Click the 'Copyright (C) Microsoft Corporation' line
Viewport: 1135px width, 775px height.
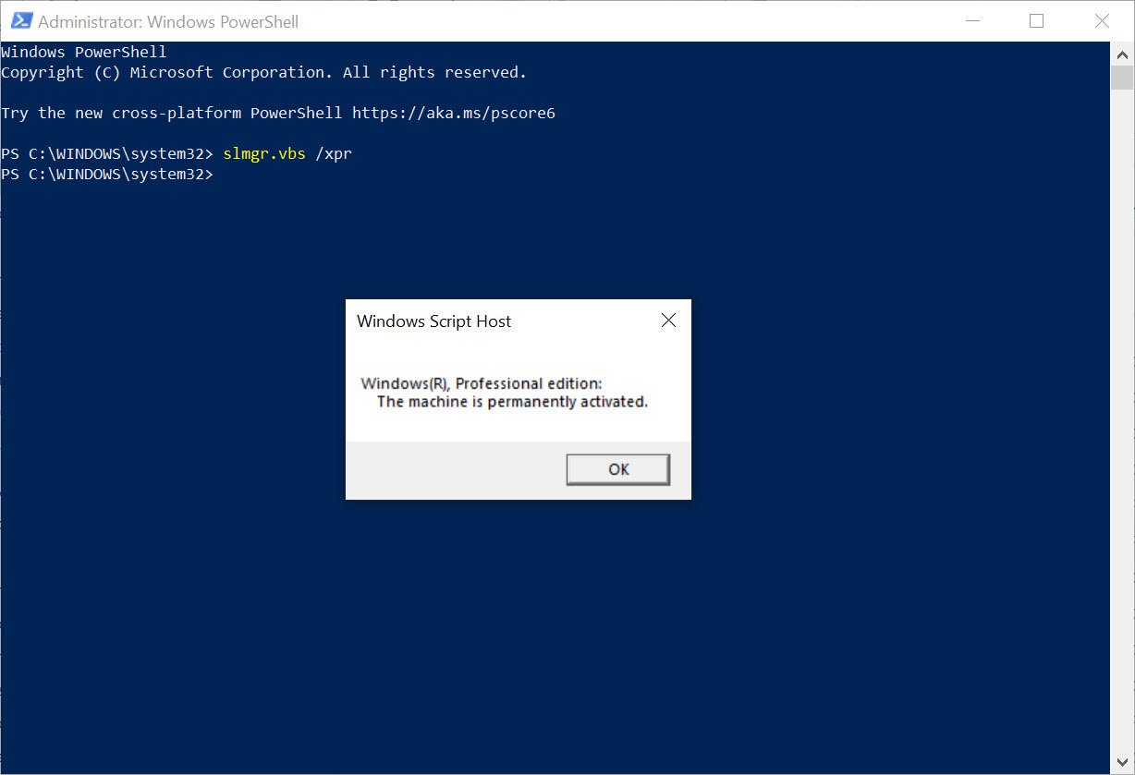(263, 72)
